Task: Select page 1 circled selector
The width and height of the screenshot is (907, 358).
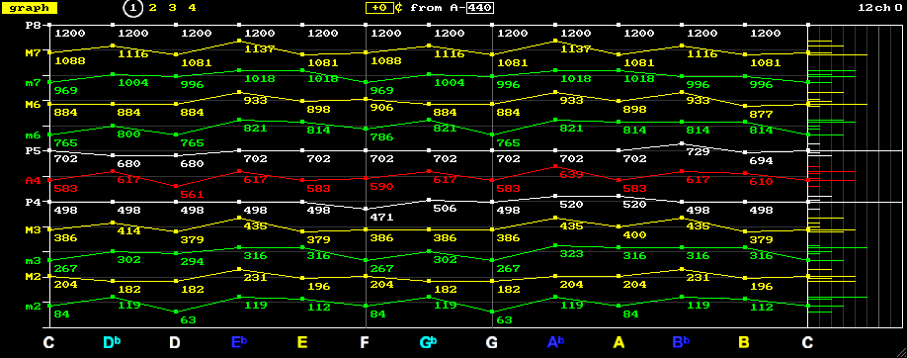Action: pyautogui.click(x=133, y=8)
